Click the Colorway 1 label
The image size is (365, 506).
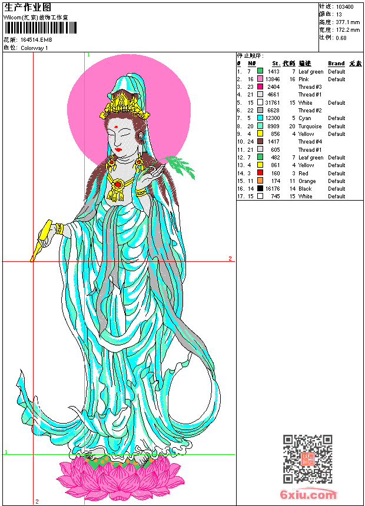[x=34, y=48]
